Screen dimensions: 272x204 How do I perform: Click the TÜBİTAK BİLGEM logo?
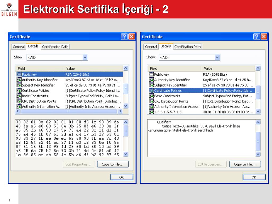tap(9, 10)
